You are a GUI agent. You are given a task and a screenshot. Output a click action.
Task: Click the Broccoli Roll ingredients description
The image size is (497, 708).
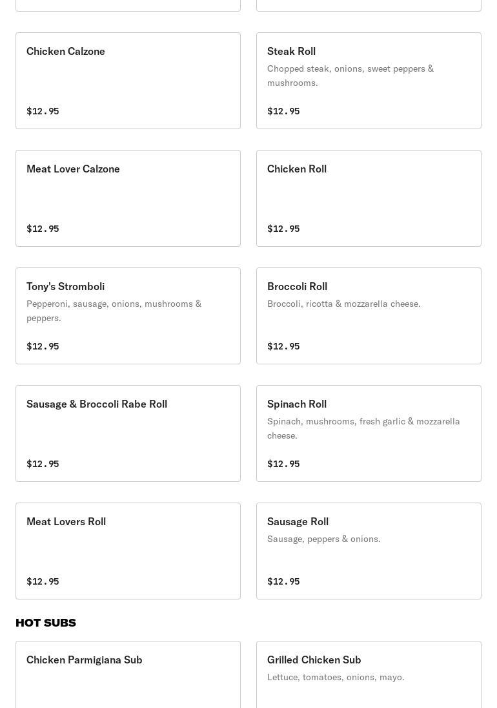click(343, 304)
